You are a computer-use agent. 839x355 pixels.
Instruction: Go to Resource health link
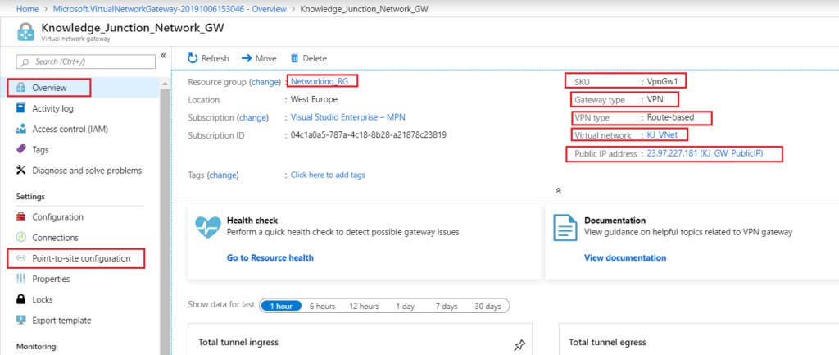[270, 257]
